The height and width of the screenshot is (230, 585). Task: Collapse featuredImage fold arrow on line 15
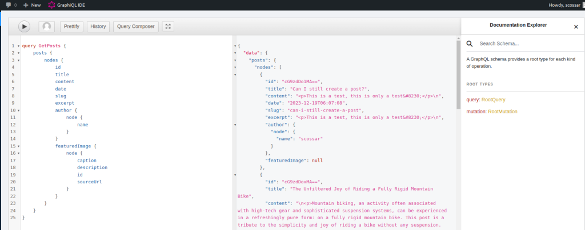click(19, 146)
